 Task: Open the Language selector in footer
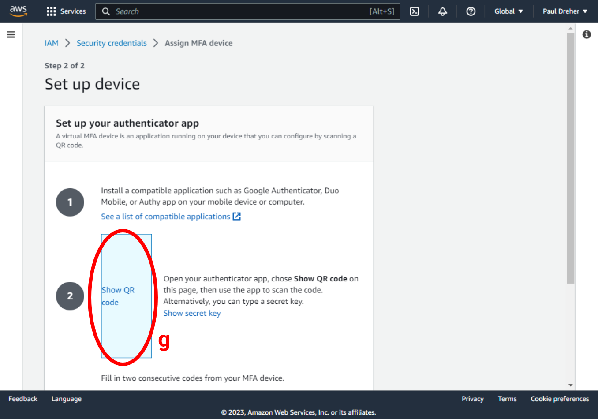click(x=67, y=399)
